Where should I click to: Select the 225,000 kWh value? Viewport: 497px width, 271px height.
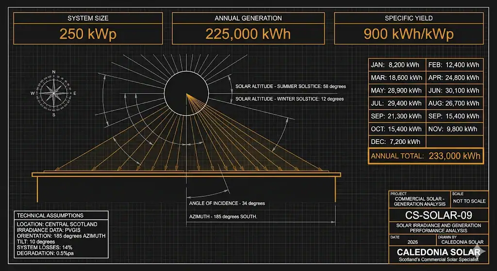click(248, 34)
